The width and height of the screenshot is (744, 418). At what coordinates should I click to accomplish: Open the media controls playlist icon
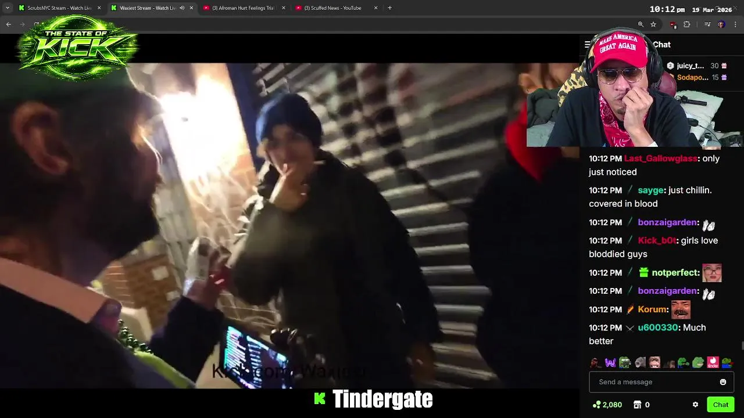[707, 24]
